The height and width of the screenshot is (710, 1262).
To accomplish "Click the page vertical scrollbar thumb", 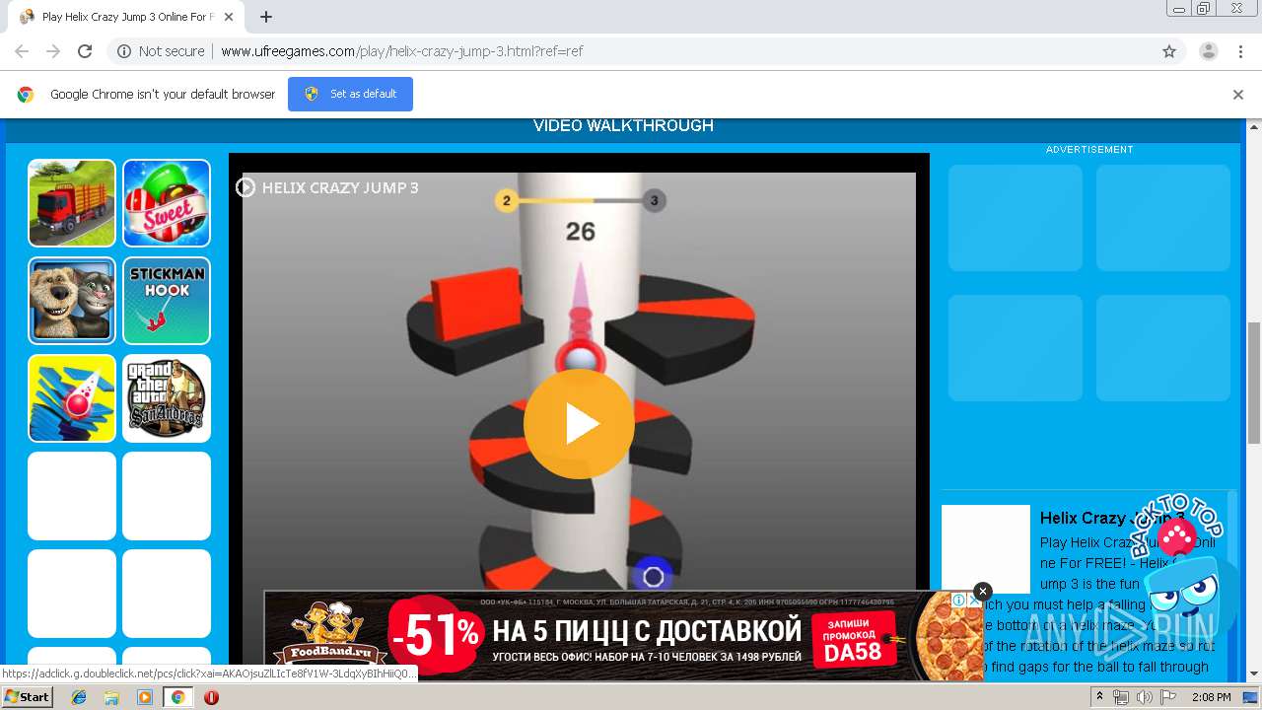I will (x=1254, y=383).
